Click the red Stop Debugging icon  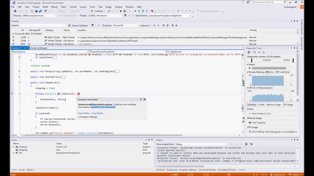coord(121,11)
